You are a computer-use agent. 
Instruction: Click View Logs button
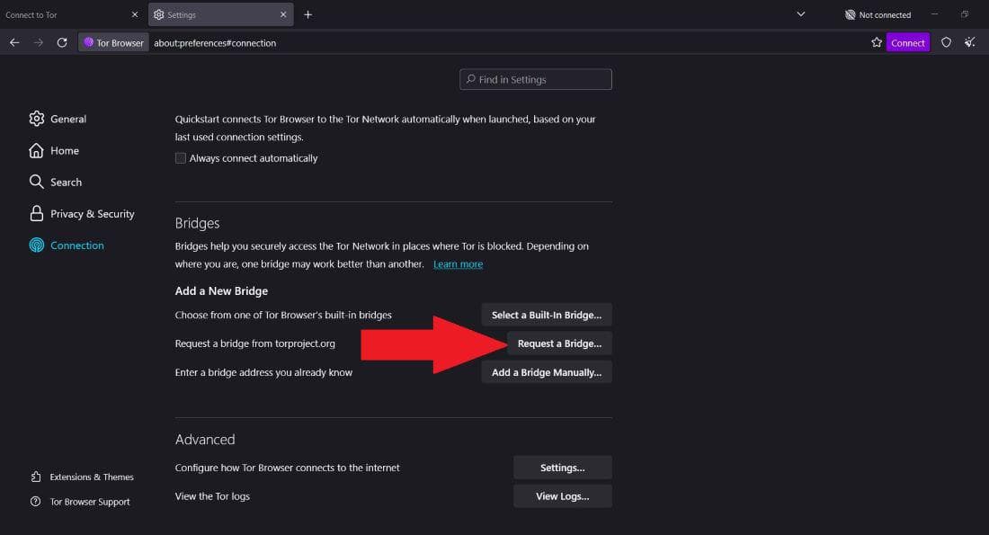tap(562, 495)
